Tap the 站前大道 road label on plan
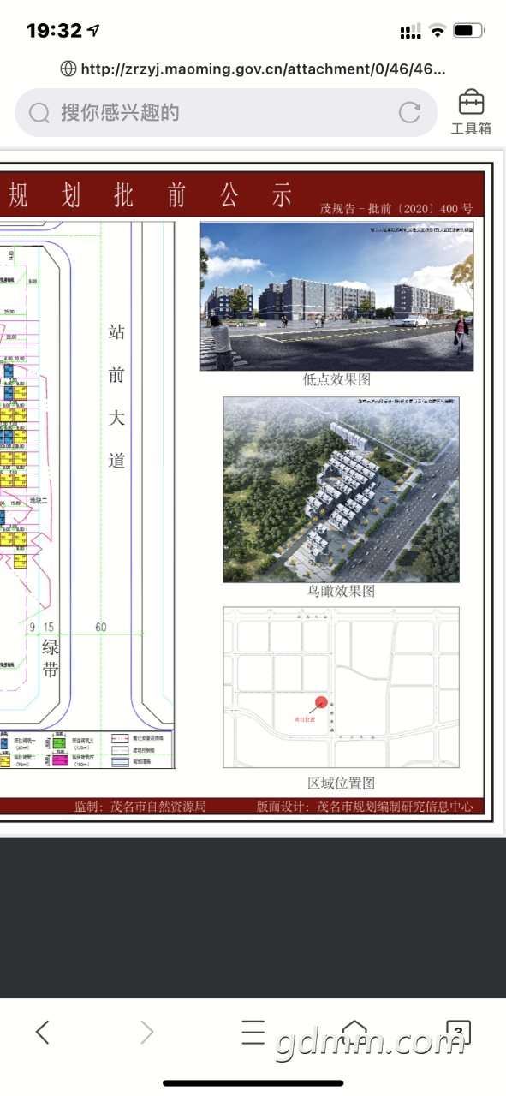 pos(117,396)
